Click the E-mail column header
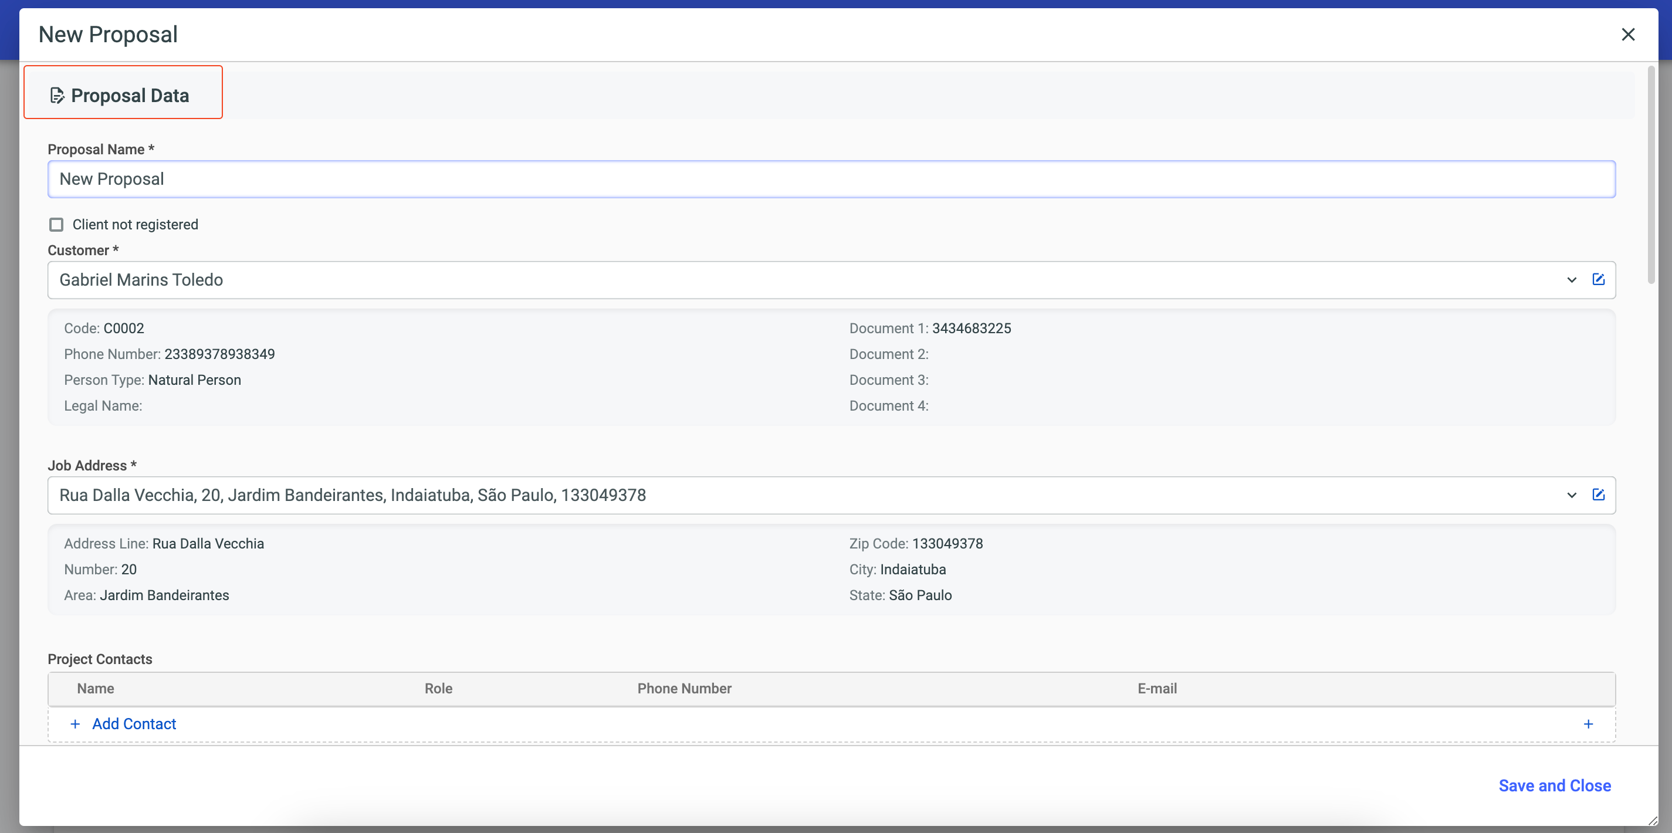Image resolution: width=1672 pixels, height=833 pixels. pos(1157,689)
